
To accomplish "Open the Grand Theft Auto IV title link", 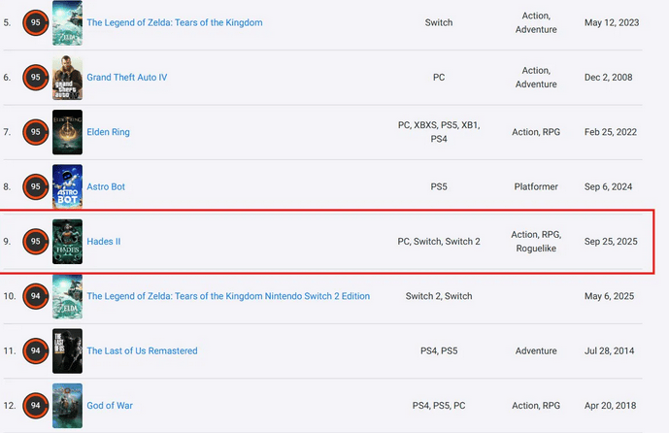I will [x=127, y=78].
